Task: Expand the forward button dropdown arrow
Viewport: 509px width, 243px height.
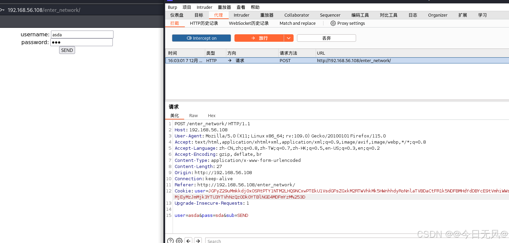Action: point(288,38)
